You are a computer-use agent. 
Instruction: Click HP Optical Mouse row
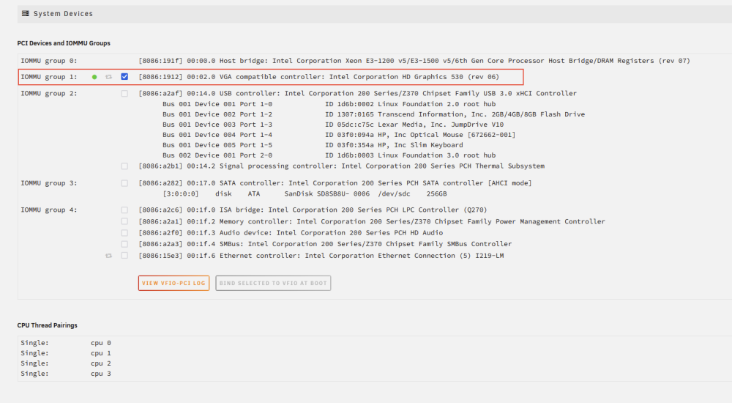(339, 135)
